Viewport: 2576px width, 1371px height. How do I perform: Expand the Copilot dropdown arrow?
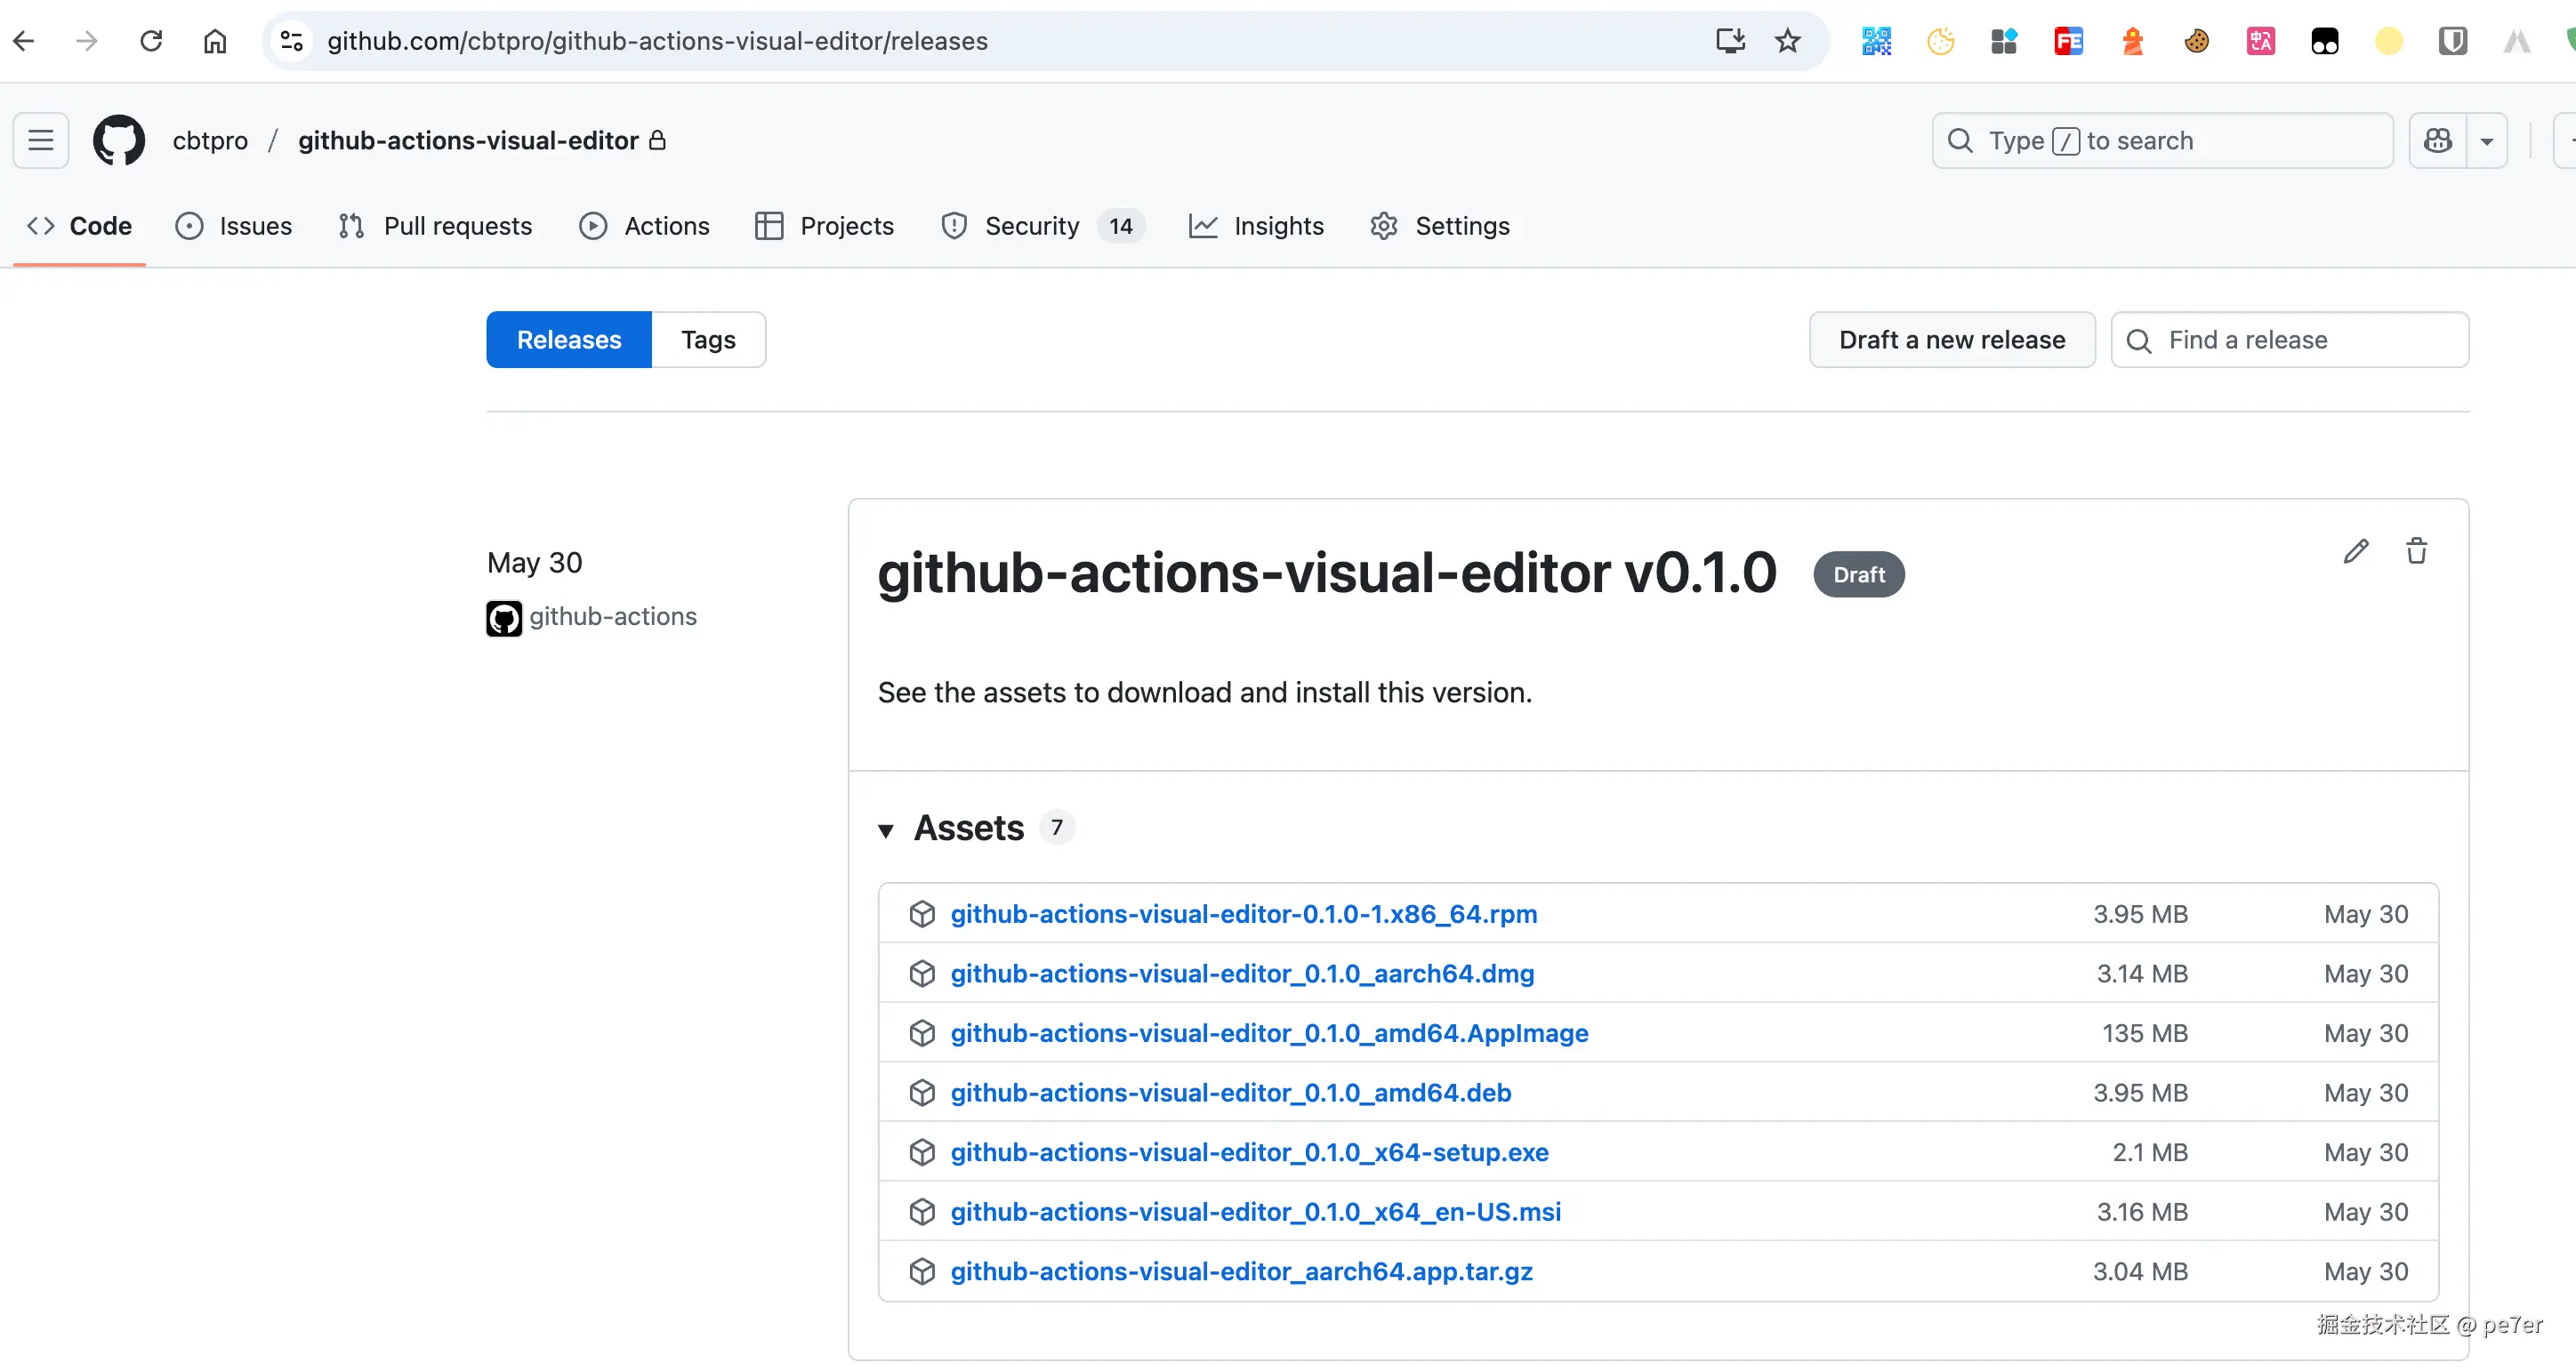pos(2487,140)
